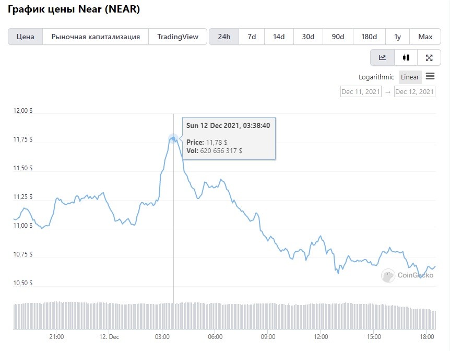The image size is (450, 351).
Task: Select the 180d time range
Action: [369, 37]
